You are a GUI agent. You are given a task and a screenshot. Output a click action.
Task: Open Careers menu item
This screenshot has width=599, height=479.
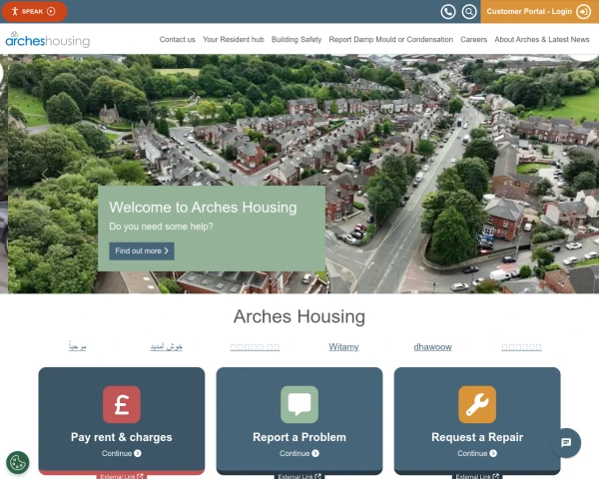coord(473,39)
